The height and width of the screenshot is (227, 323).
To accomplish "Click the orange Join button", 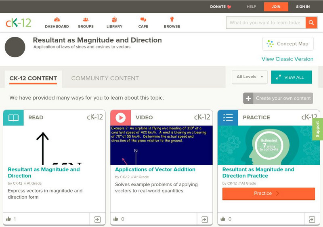I will click(x=276, y=7).
